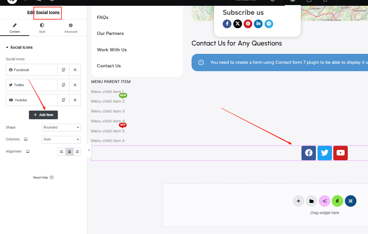Click the square Twitter icon in the widget
Screen dimensions: 368x234
pos(325,153)
